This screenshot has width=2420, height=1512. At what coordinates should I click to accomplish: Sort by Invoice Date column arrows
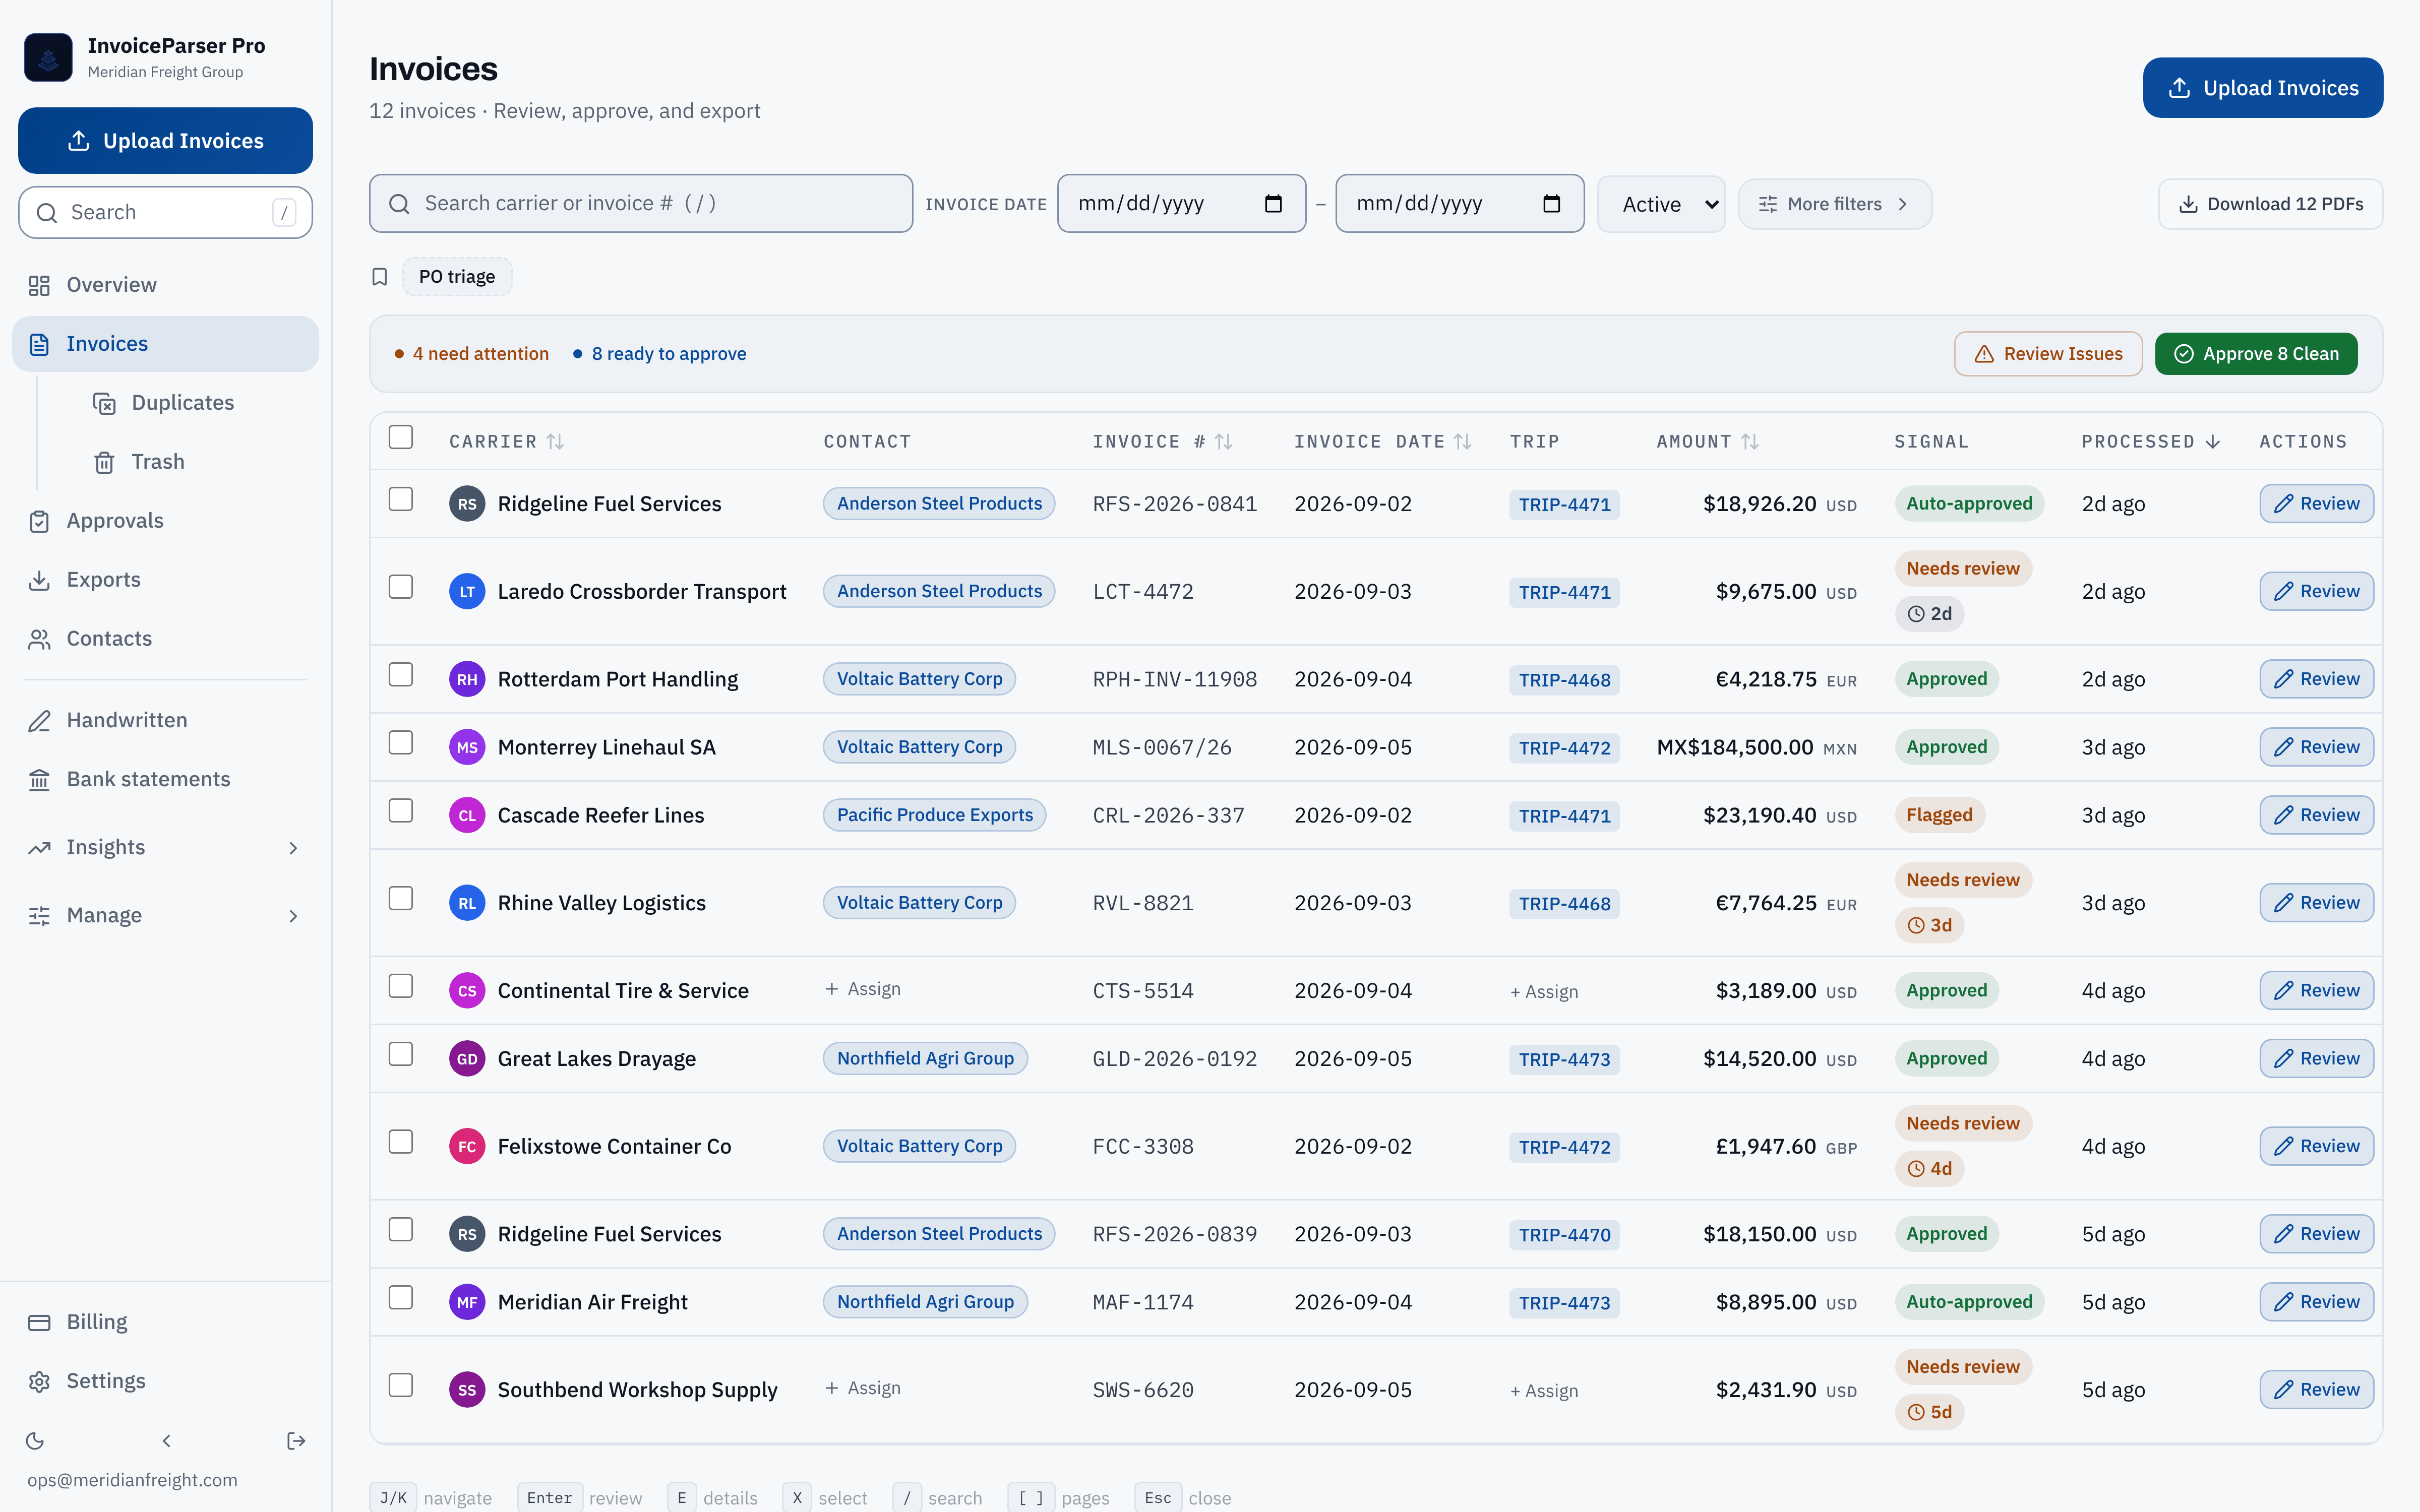tap(1462, 441)
